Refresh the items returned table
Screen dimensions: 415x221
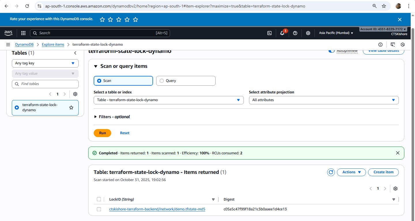point(331,172)
